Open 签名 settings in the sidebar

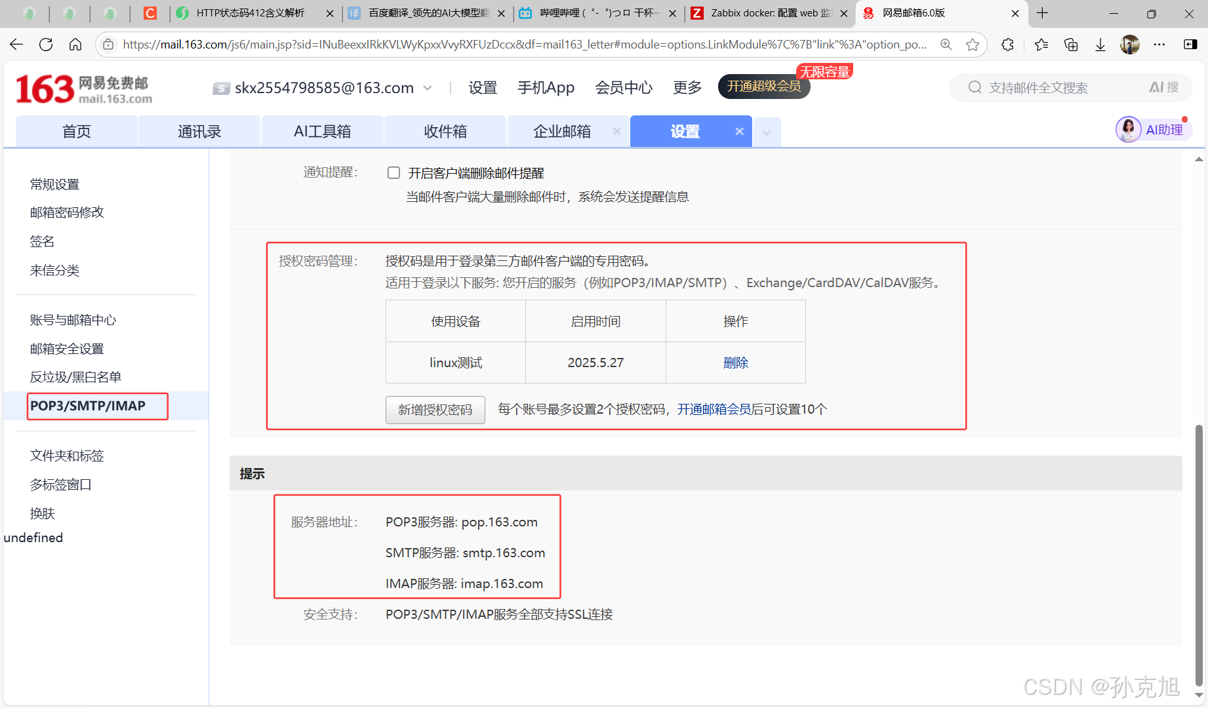pos(42,241)
